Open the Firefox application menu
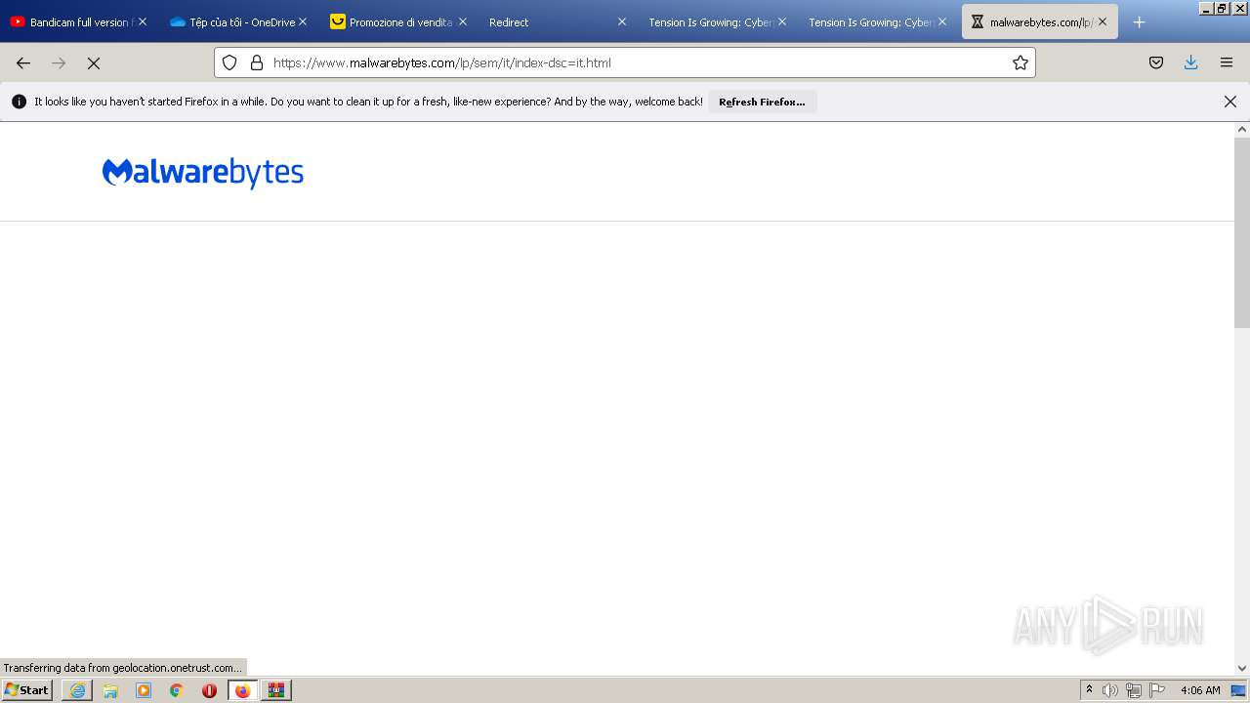This screenshot has width=1250, height=703. click(1227, 62)
